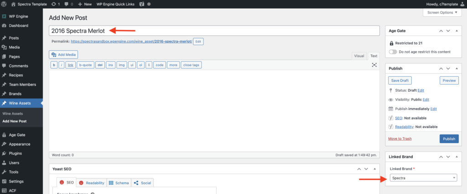This screenshot has width=467, height=194.
Task: Toggle distraction-free fullscreen editor icon
Action: click(374, 65)
